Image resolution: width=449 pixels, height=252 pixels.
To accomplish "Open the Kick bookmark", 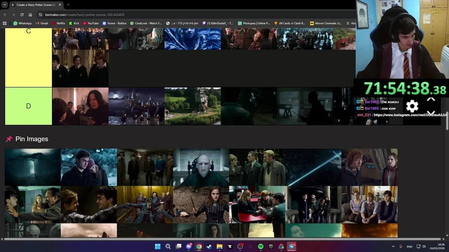I will [x=74, y=23].
